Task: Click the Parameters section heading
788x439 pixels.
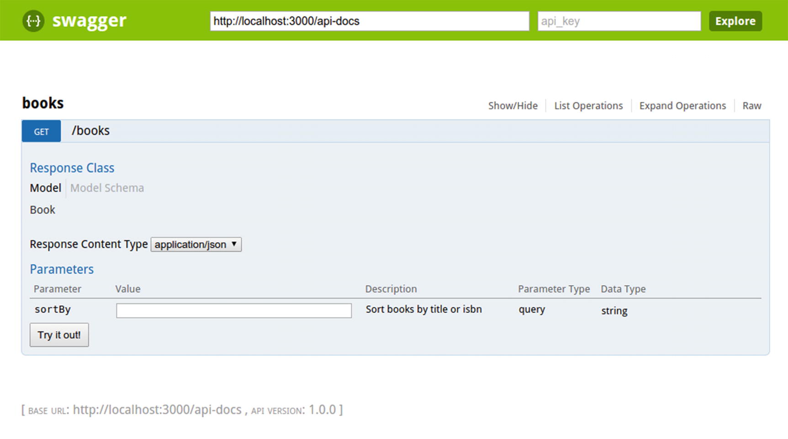Action: pos(62,269)
